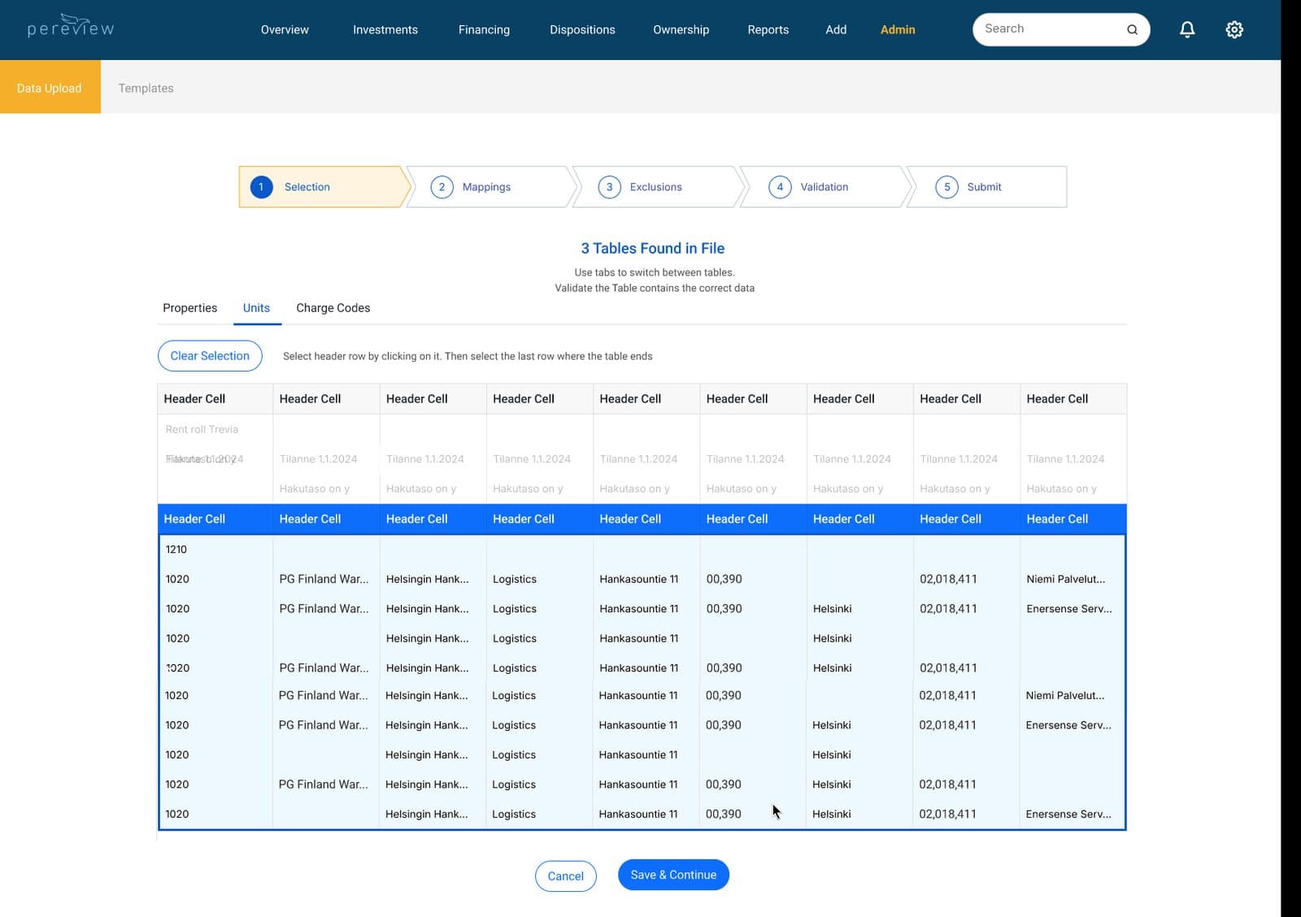1301x917 pixels.
Task: Click Save & Continue
Action: [x=673, y=875]
